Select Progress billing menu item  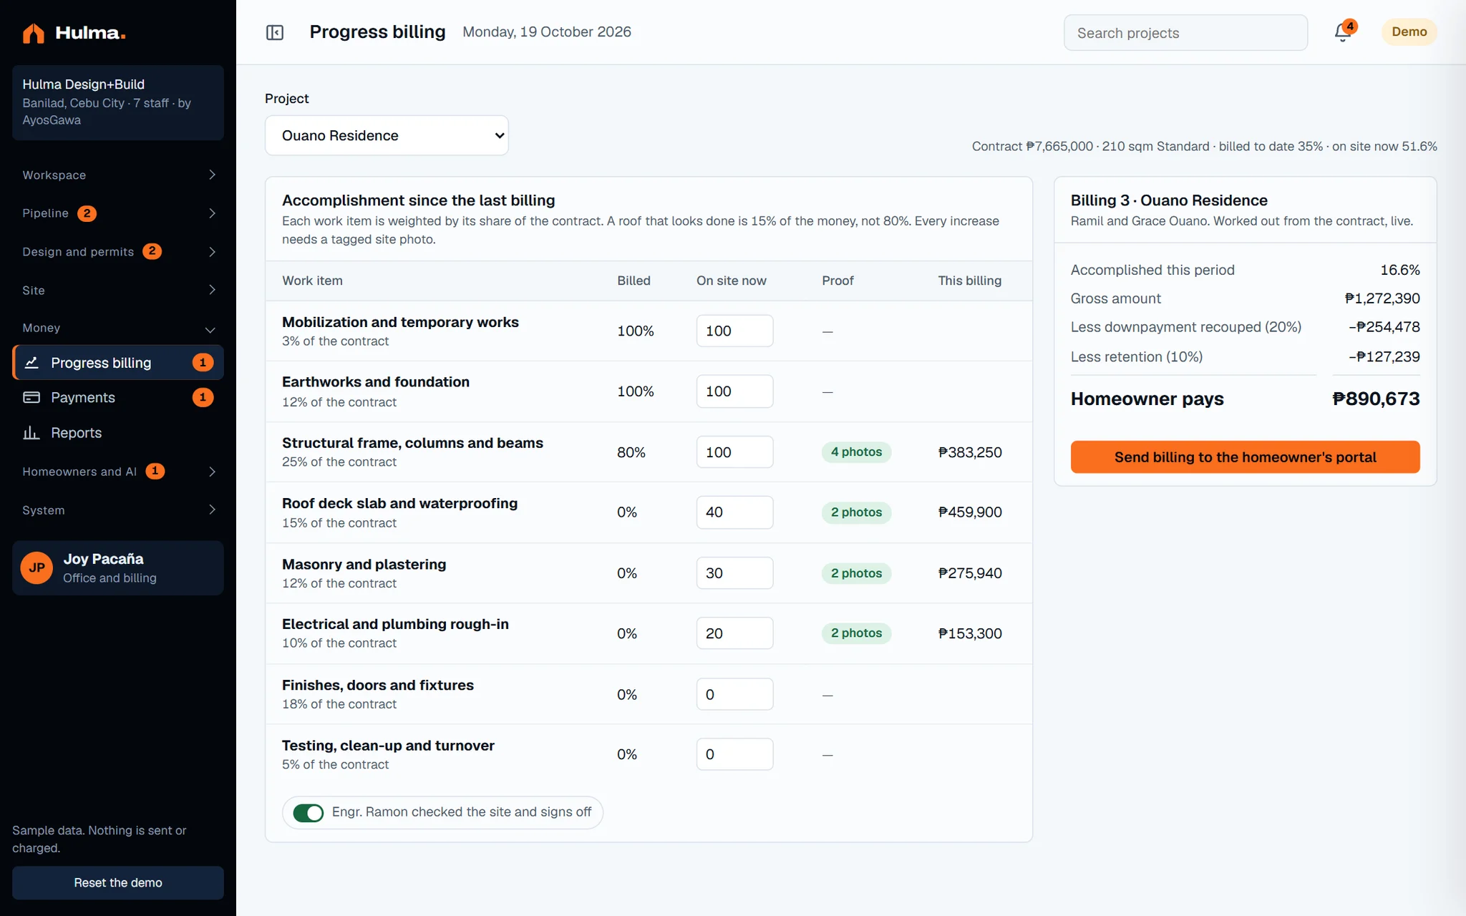(118, 363)
